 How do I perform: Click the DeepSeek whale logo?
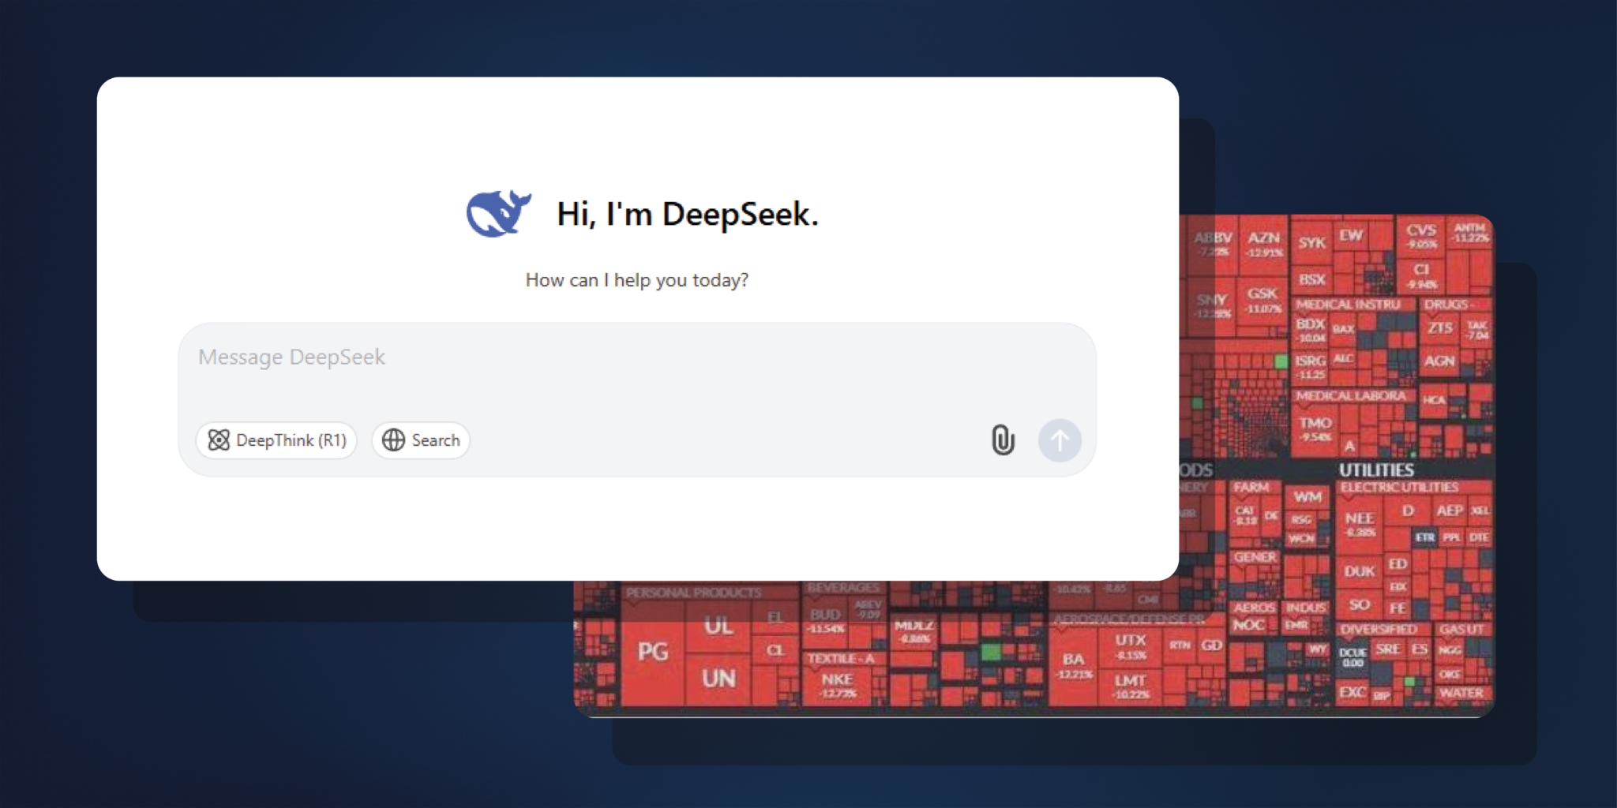click(x=497, y=211)
